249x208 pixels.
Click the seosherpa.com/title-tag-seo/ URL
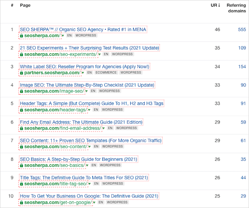click(56, 184)
